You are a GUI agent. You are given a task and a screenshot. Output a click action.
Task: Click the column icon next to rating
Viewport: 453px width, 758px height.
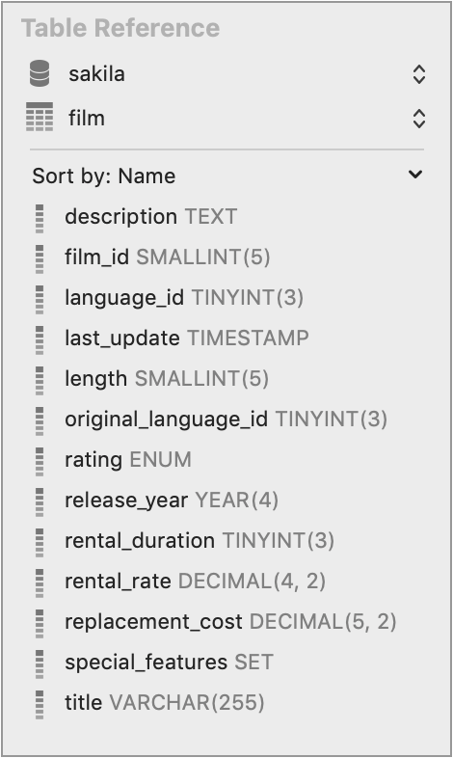tap(40, 462)
